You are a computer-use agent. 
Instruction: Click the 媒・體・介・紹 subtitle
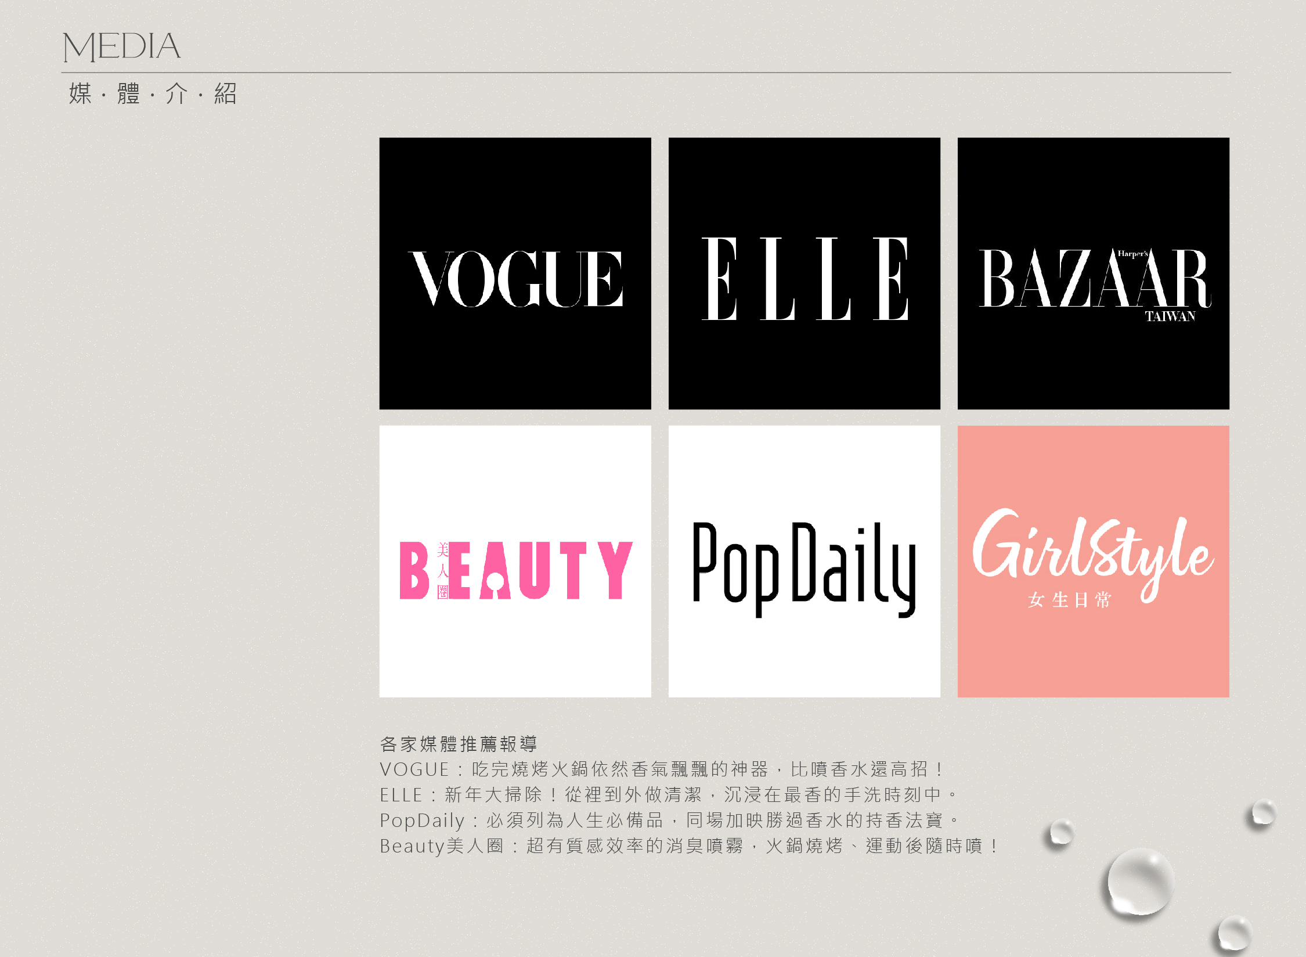153,93
